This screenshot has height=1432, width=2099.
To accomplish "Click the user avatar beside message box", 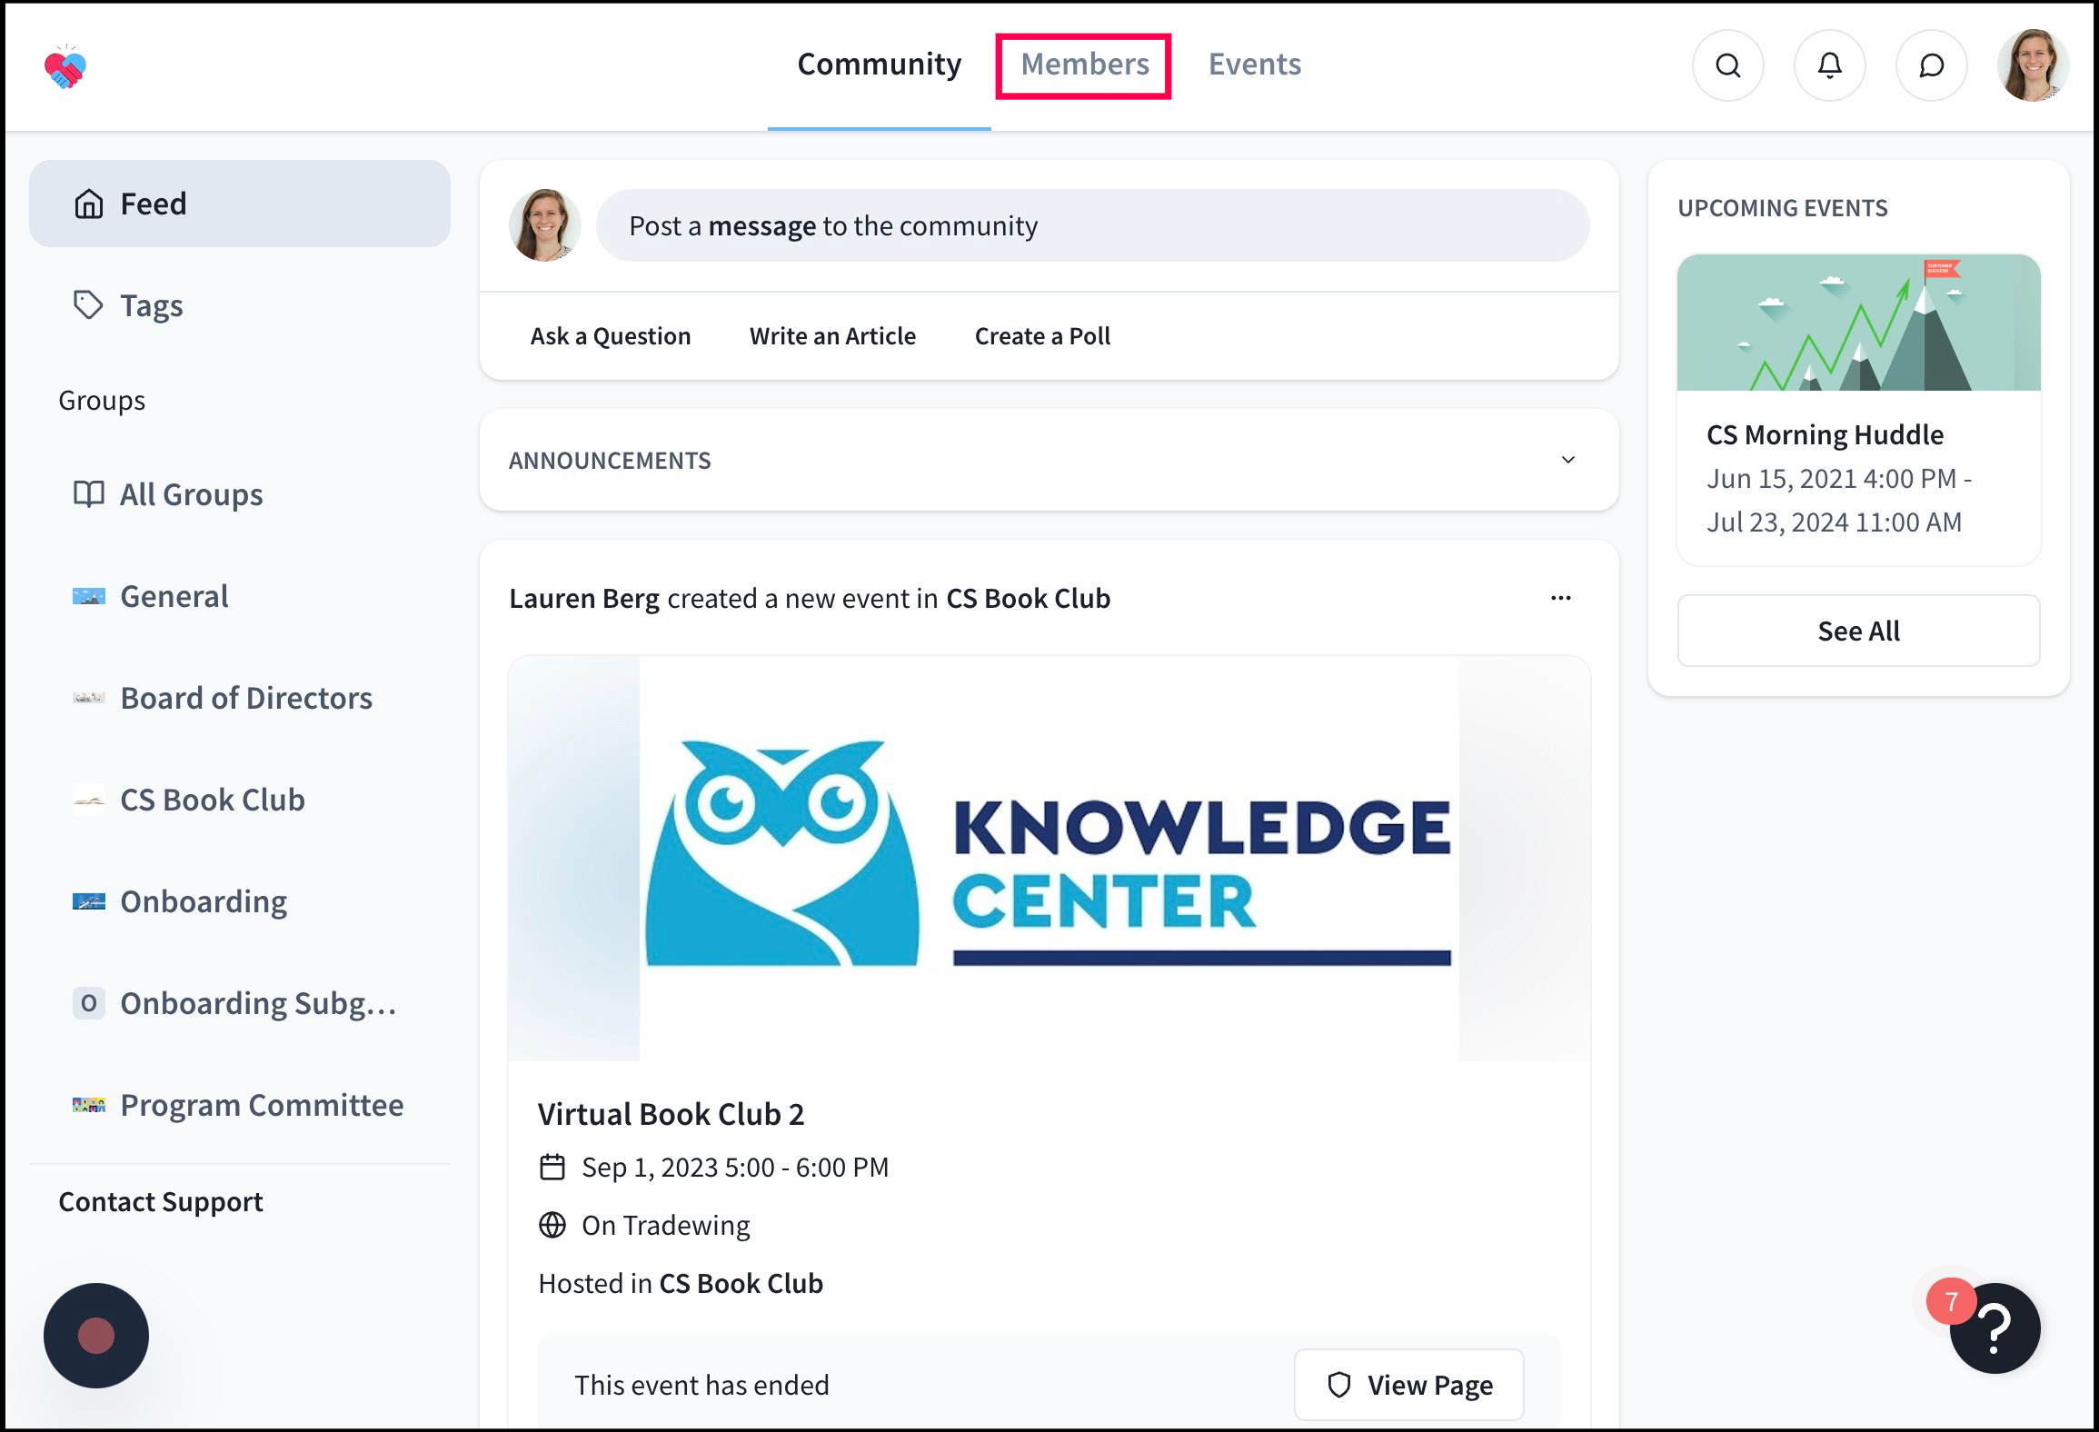I will [545, 225].
